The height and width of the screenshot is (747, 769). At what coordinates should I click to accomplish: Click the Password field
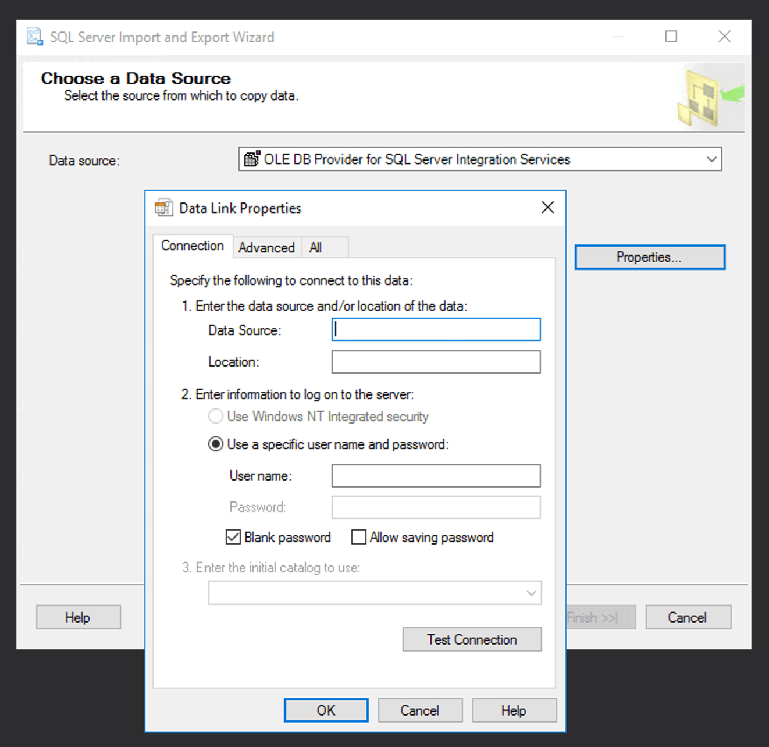(x=436, y=507)
